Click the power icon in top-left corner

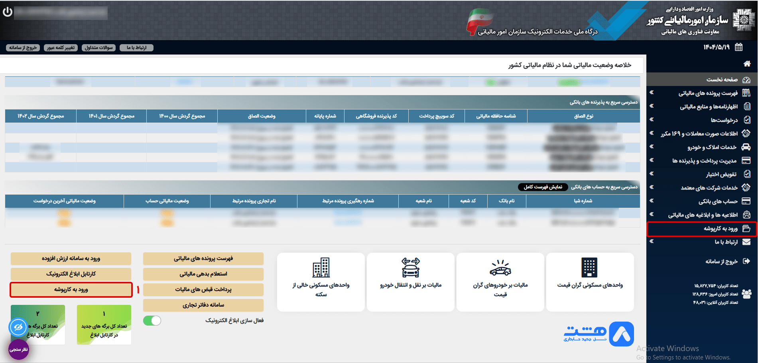(x=8, y=12)
